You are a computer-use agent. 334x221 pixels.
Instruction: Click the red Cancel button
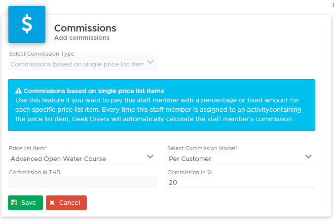(x=66, y=203)
